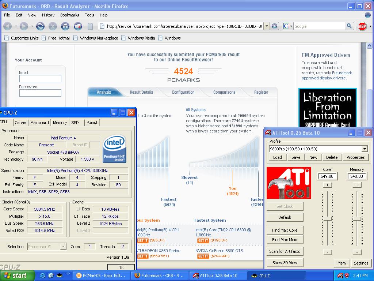374x281 pixels.
Task: Click OK in CPU-Z window
Action: 121,267
